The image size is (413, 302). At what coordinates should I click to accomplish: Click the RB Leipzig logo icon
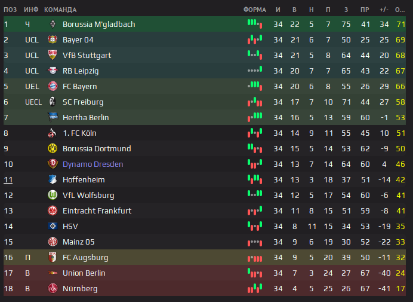pos(53,71)
